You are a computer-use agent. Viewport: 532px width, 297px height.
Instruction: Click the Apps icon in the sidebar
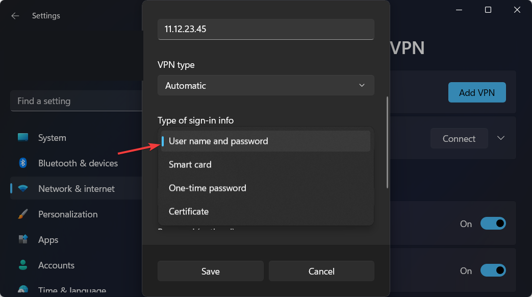(x=23, y=239)
